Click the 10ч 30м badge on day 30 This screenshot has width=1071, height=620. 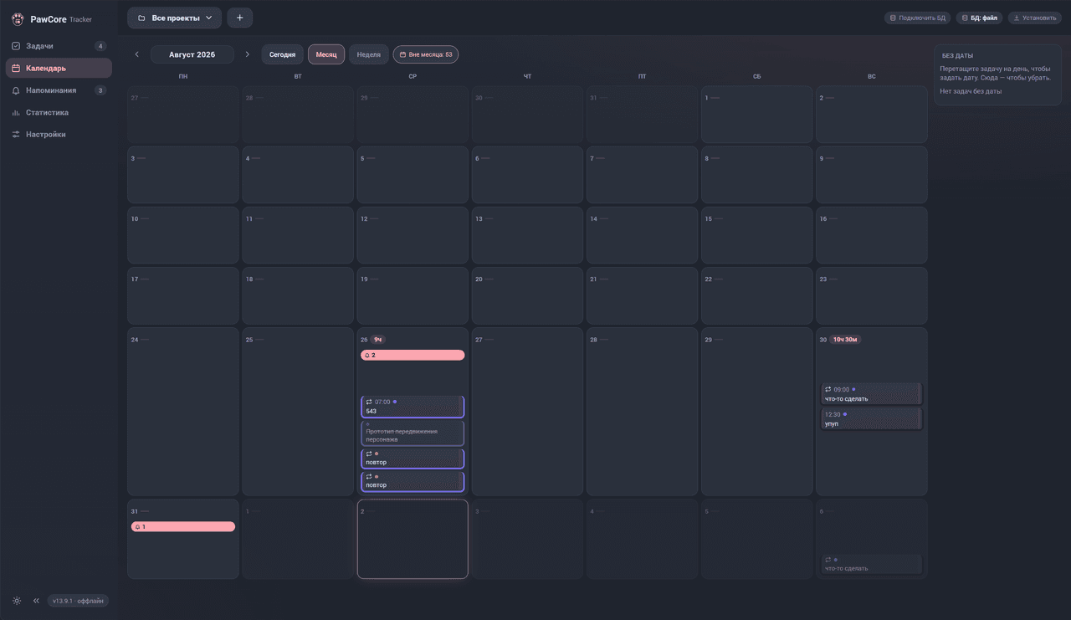pos(845,340)
